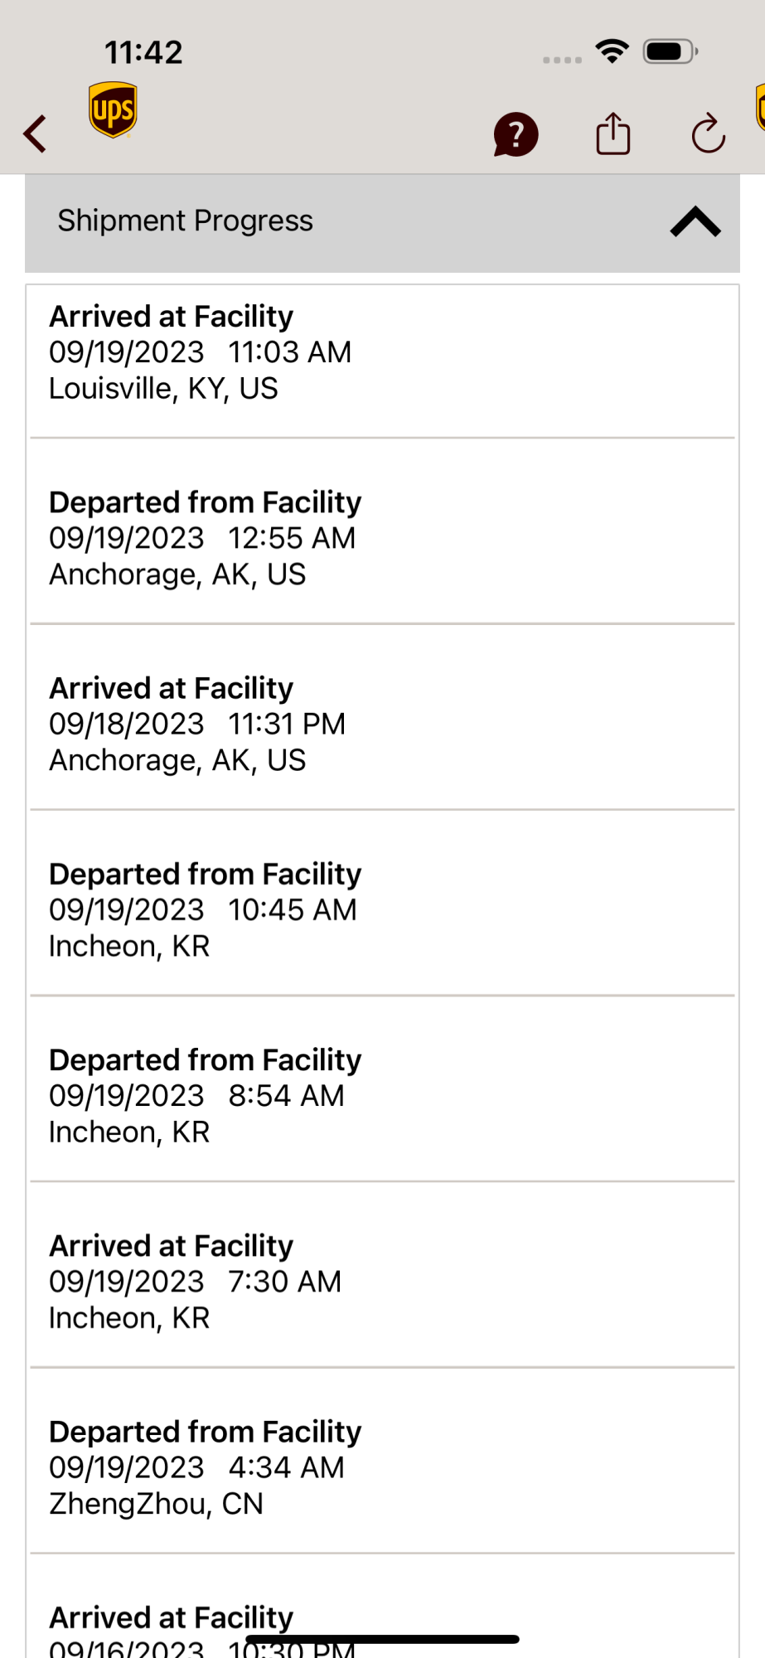Image resolution: width=765 pixels, height=1658 pixels.
Task: Tap the 11:42 status bar clock
Action: coord(143,52)
